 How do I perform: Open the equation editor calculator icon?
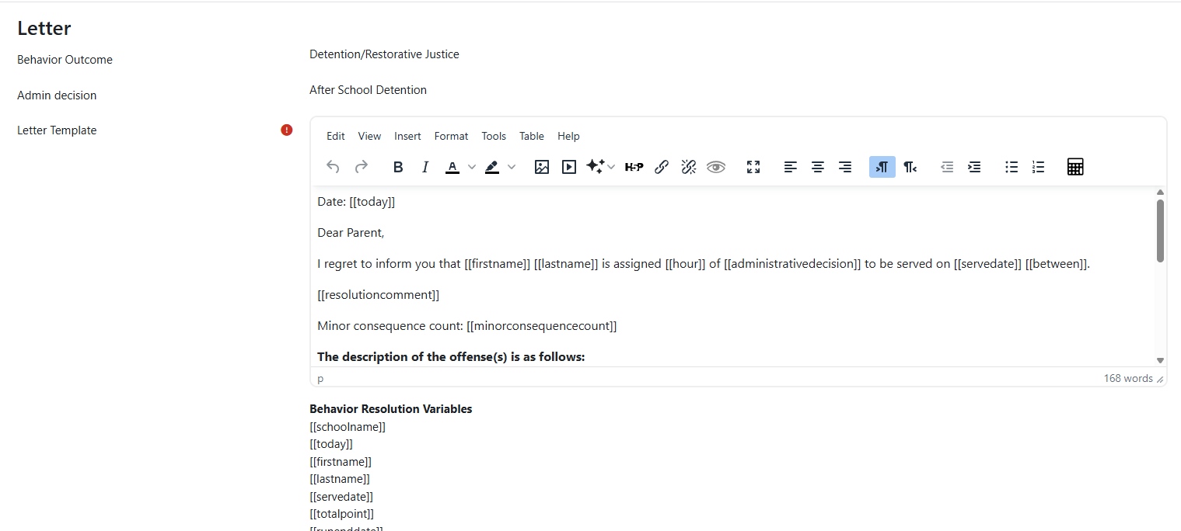(1075, 167)
